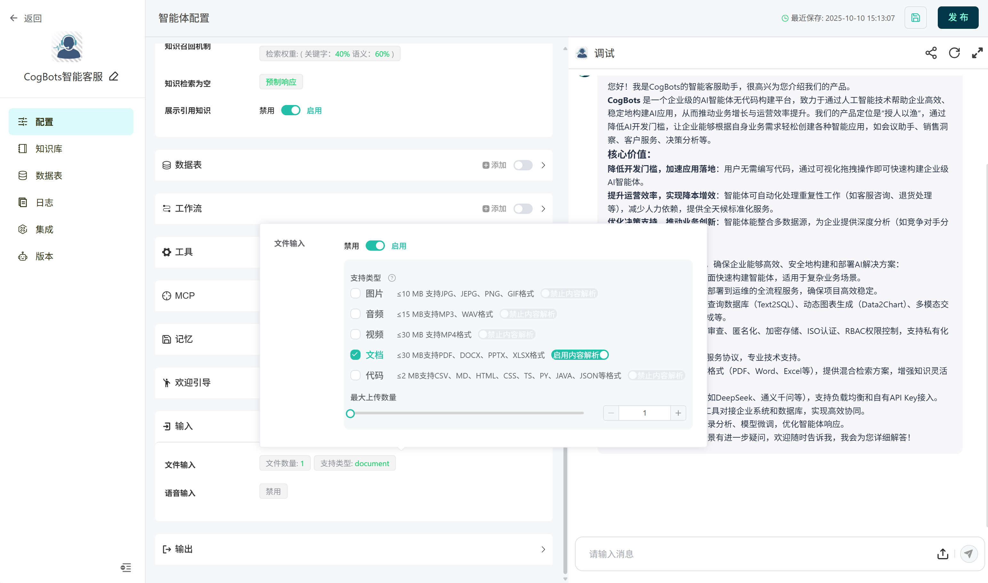Click the 发布 publish button
The image size is (988, 583).
pyautogui.click(x=958, y=18)
